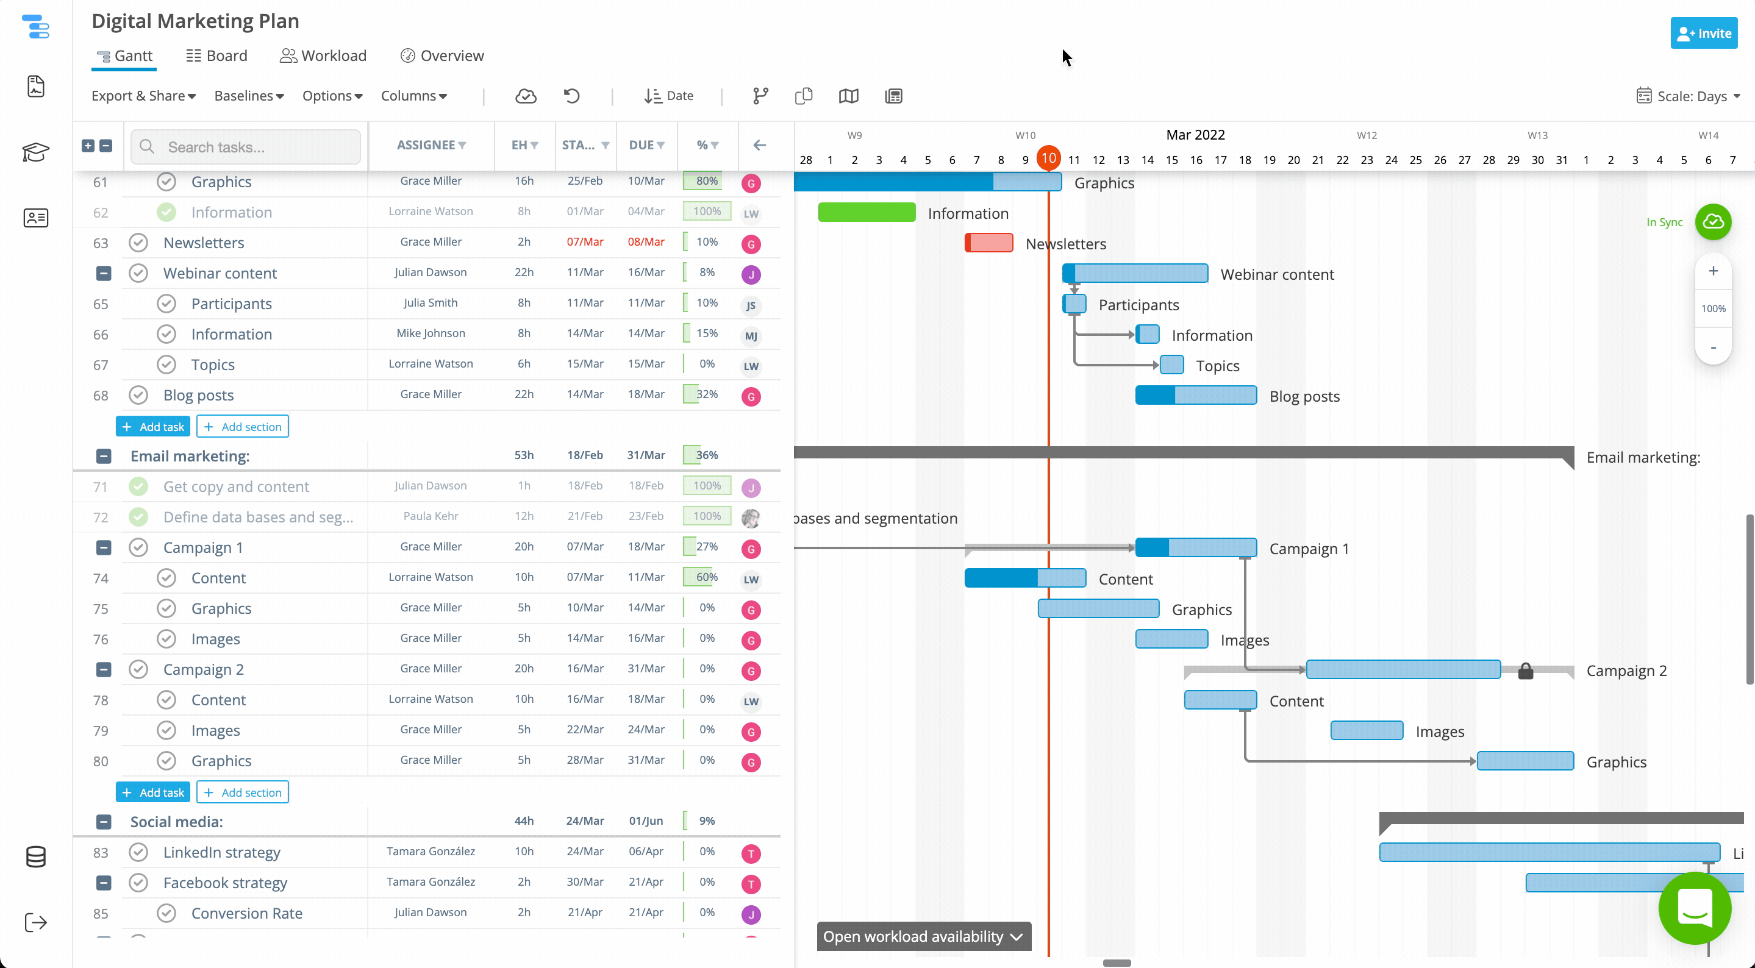Click Open workload availability bar
The image size is (1755, 968).
click(923, 936)
